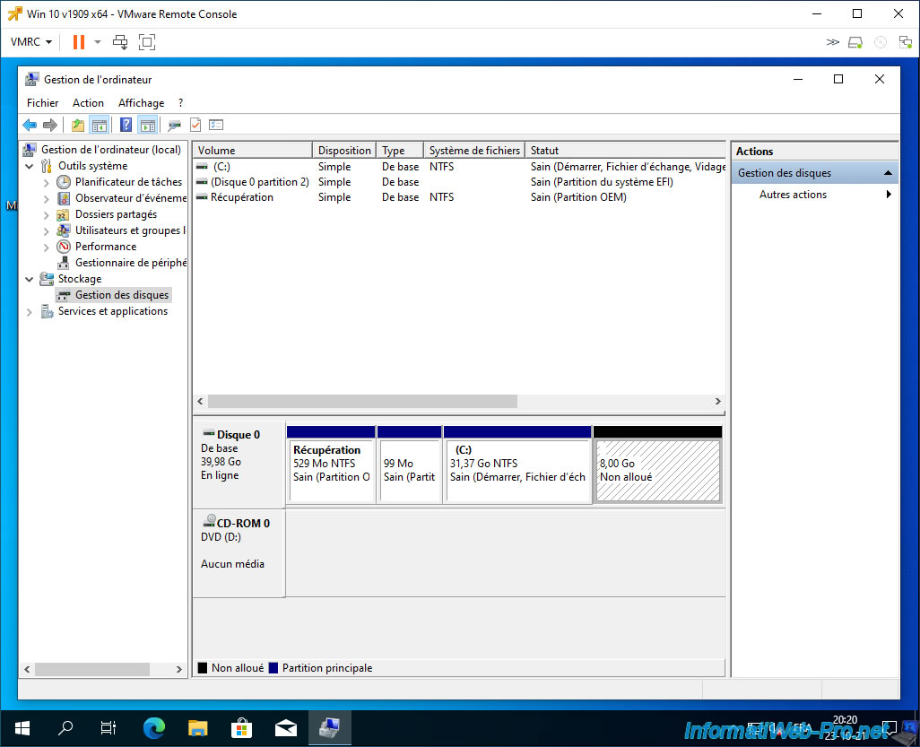Select the 8,00 Go unallocated space block
This screenshot has width=920, height=747.
(x=657, y=471)
